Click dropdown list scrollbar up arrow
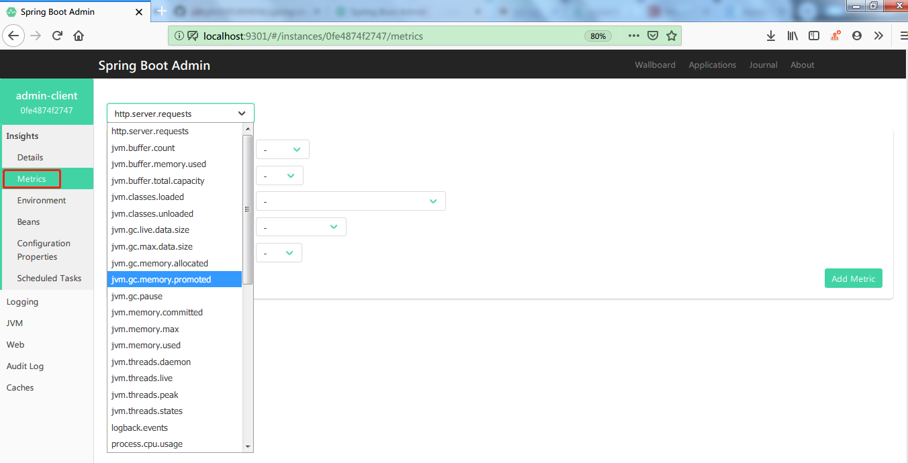Screen dimensions: 908x463 tap(248, 129)
